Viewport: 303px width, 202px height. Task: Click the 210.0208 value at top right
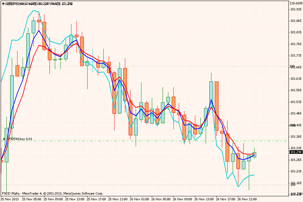pyautogui.click(x=296, y=3)
